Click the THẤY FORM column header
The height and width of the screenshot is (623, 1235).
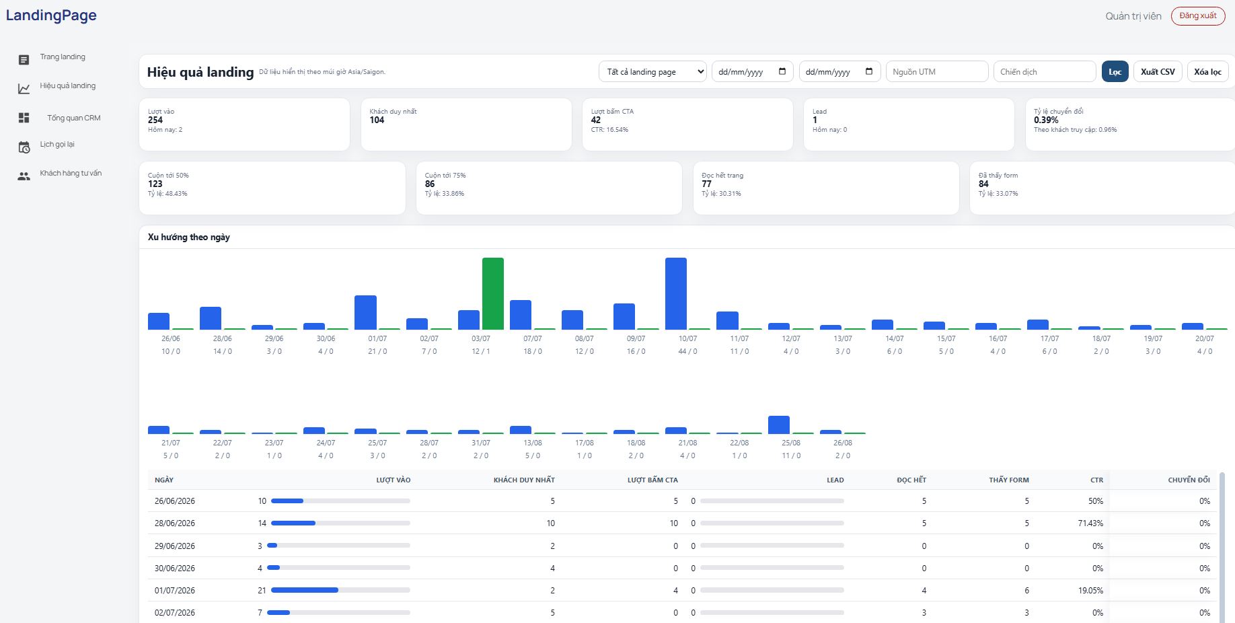coord(1009,480)
